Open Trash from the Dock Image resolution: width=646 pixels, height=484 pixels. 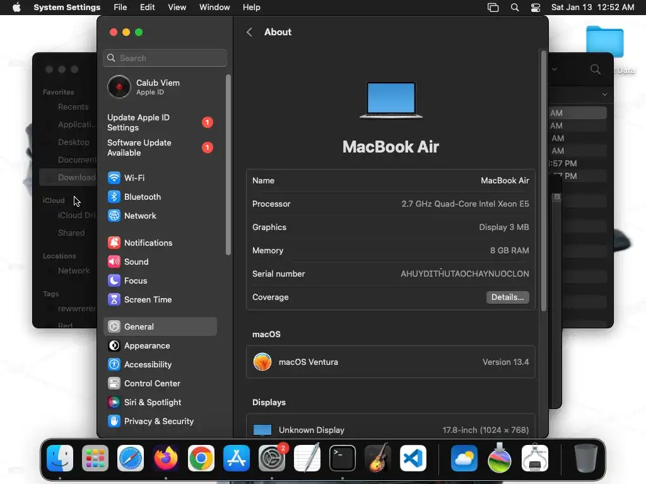click(x=586, y=458)
